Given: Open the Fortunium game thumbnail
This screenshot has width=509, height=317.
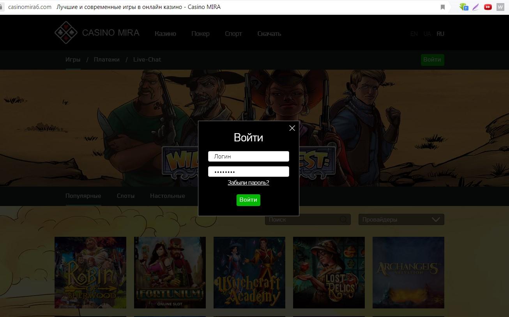Looking at the screenshot, I should pyautogui.click(x=170, y=273).
